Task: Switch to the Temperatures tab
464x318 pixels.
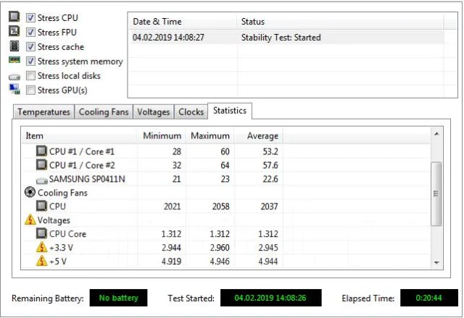Action: (43, 112)
